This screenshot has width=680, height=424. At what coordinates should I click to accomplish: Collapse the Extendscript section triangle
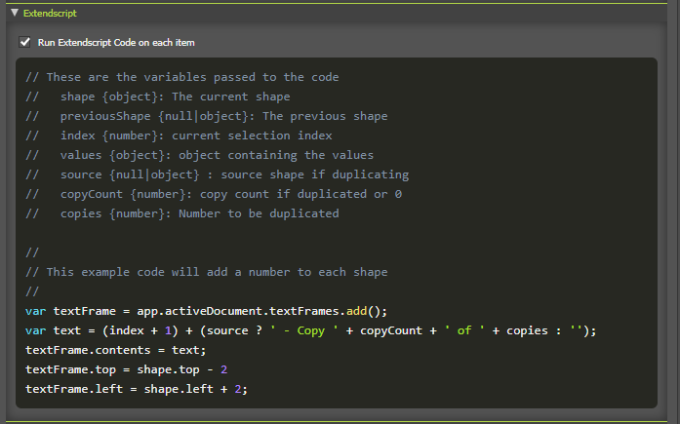coord(14,14)
